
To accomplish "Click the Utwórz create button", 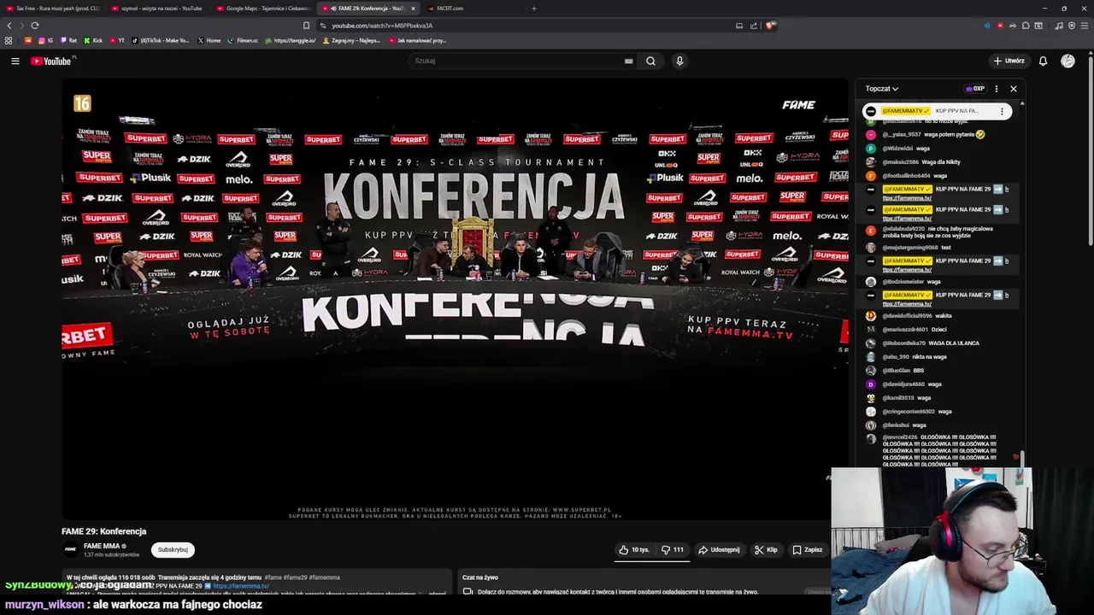I will [1009, 61].
